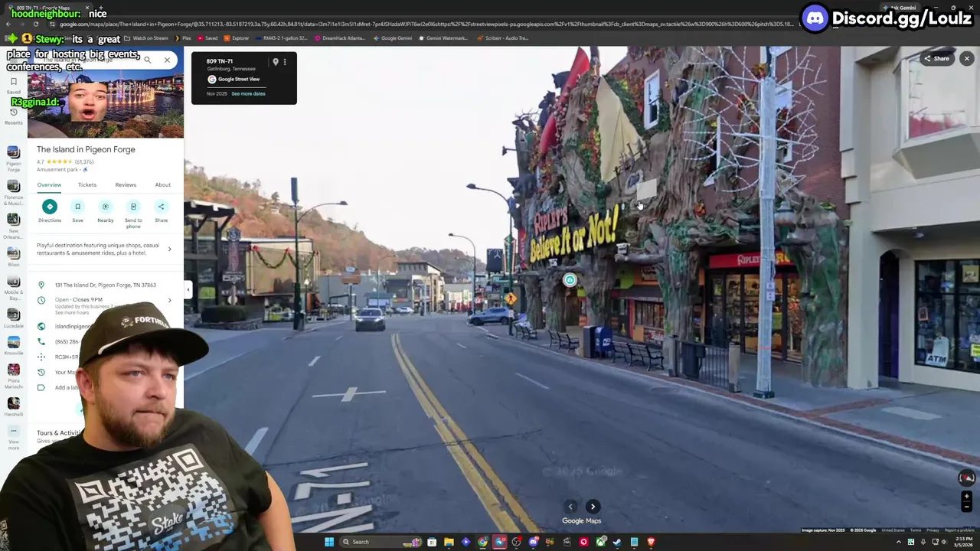980x551 pixels.
Task: Close the Street View with X
Action: [x=966, y=59]
